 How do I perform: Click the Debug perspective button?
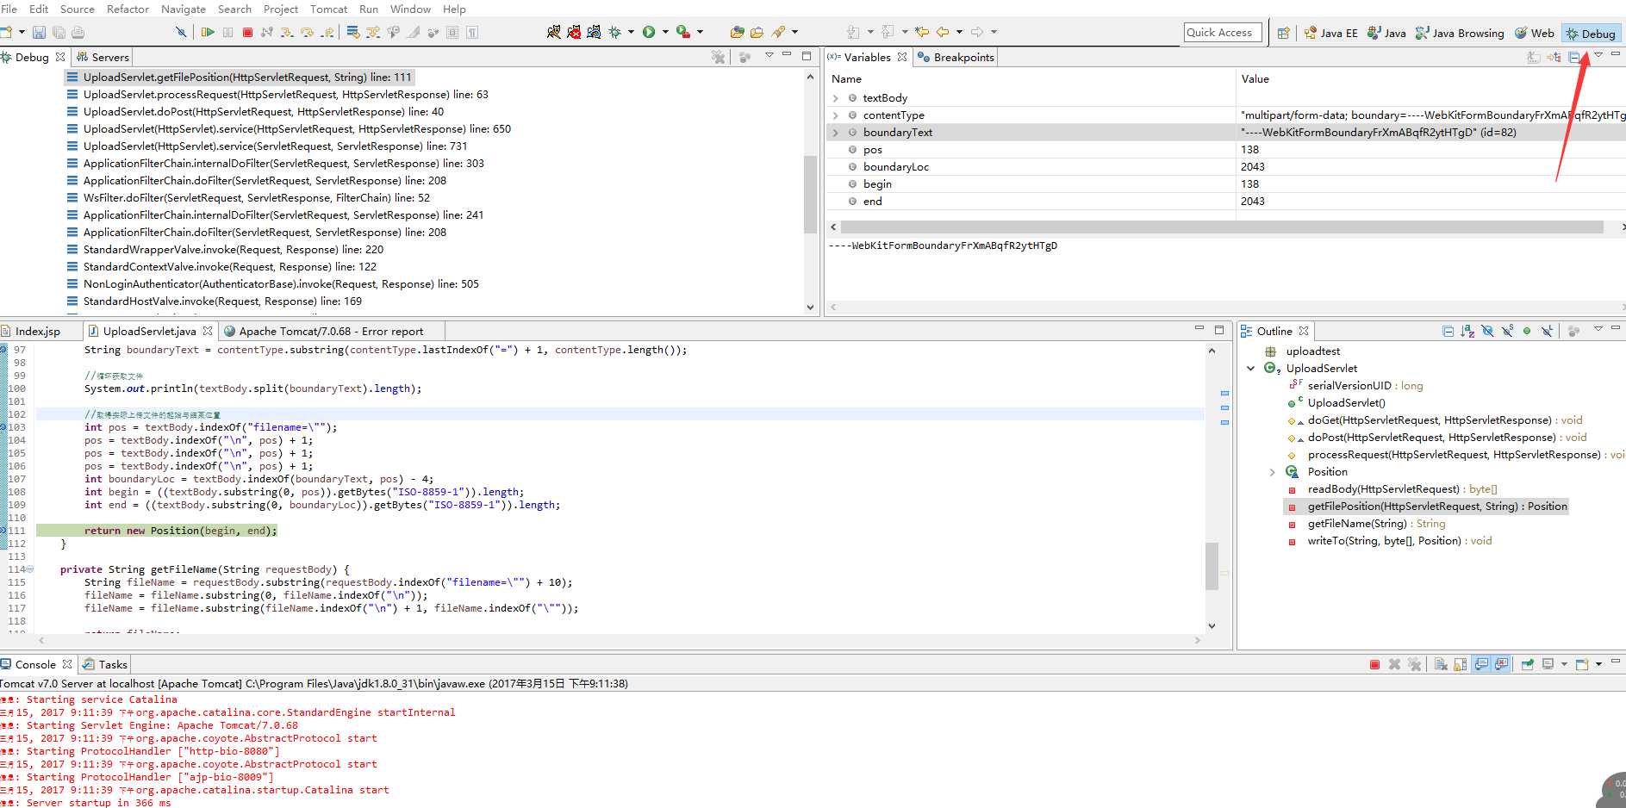click(1591, 33)
